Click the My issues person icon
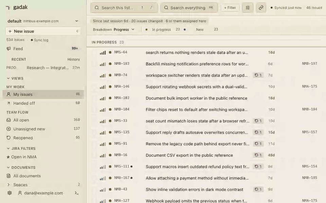This screenshot has width=326, height=203. 8,94
